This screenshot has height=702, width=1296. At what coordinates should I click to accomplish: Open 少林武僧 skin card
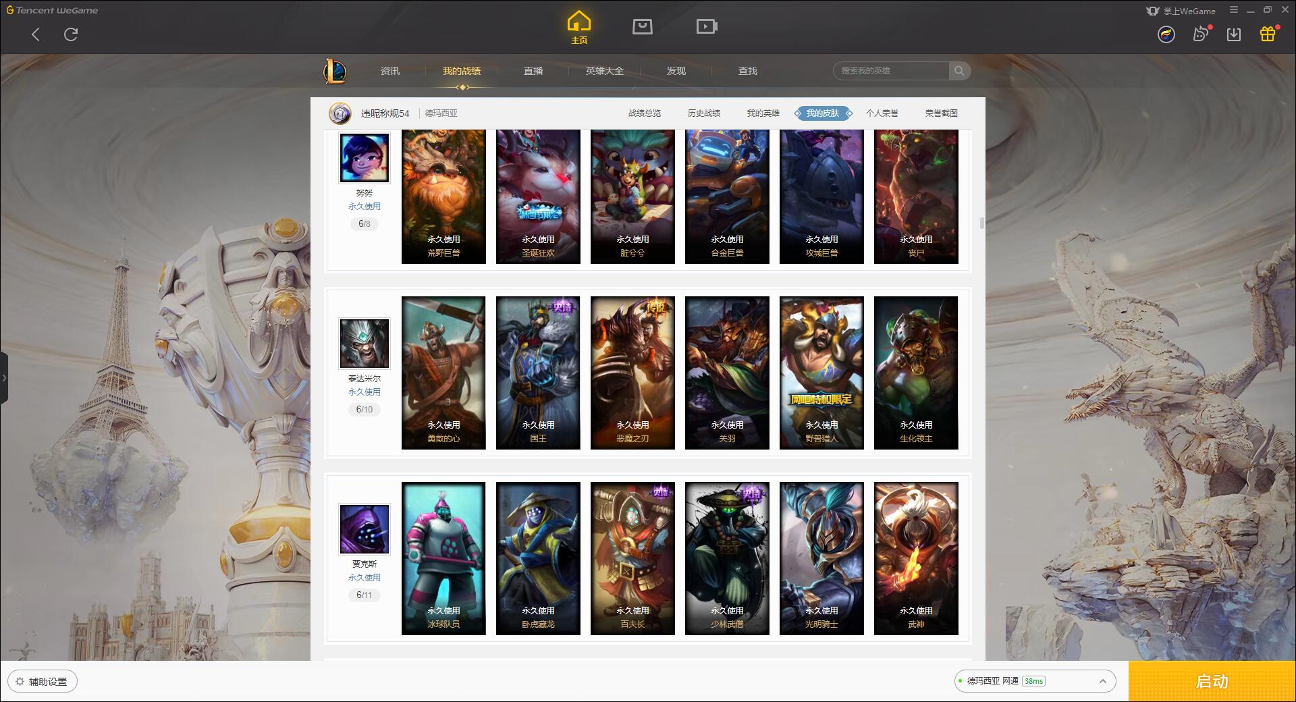point(727,558)
